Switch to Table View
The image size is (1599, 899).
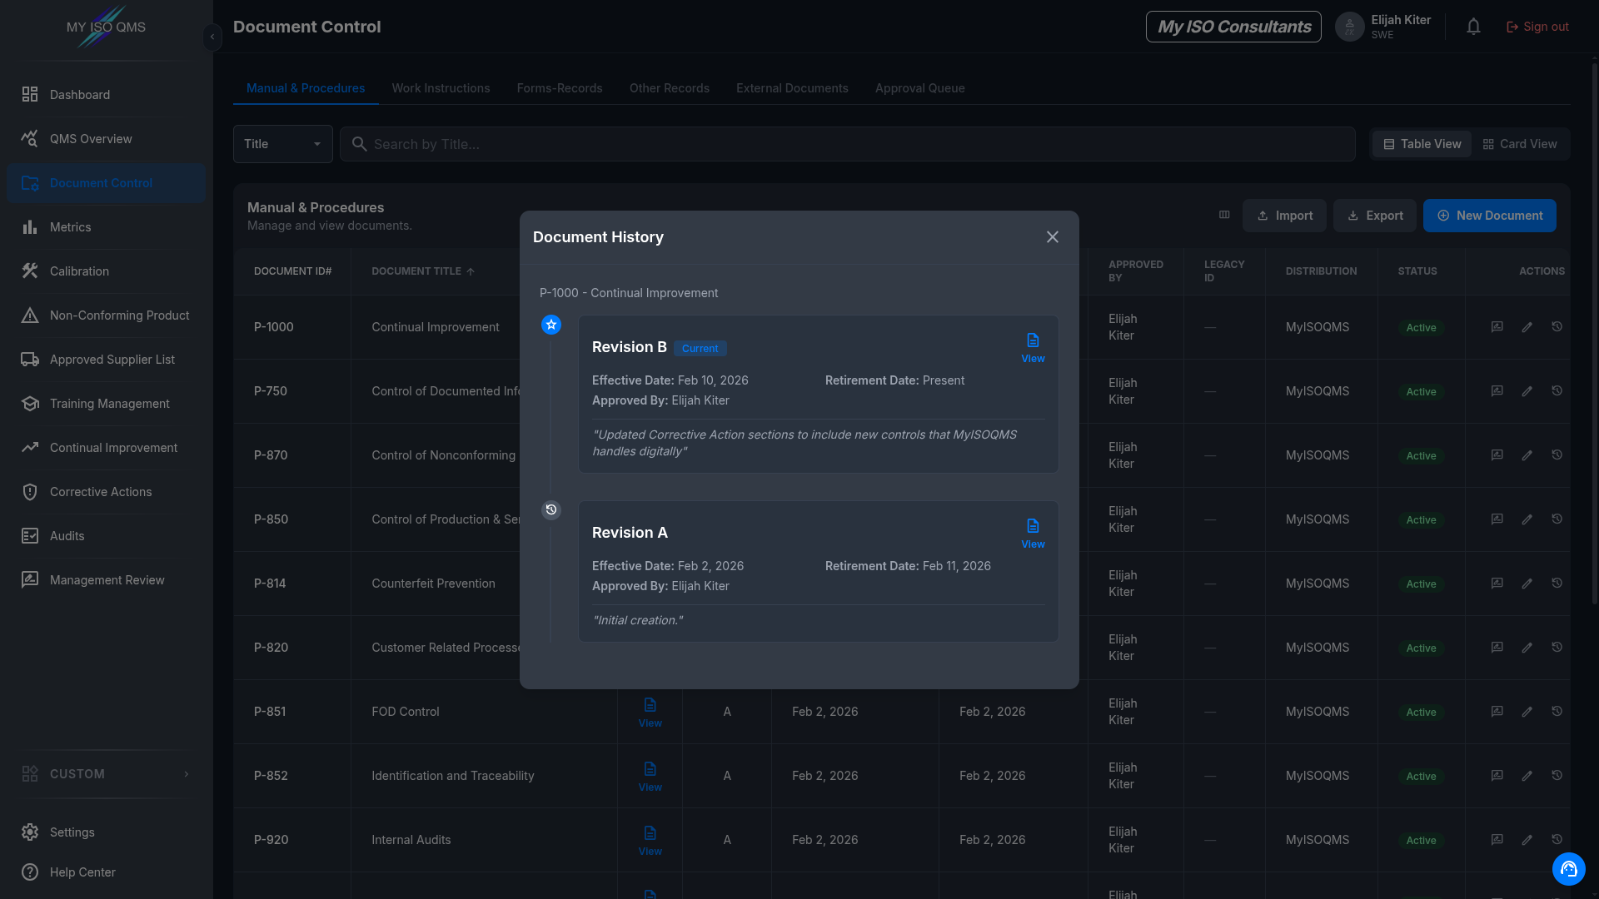pyautogui.click(x=1422, y=144)
